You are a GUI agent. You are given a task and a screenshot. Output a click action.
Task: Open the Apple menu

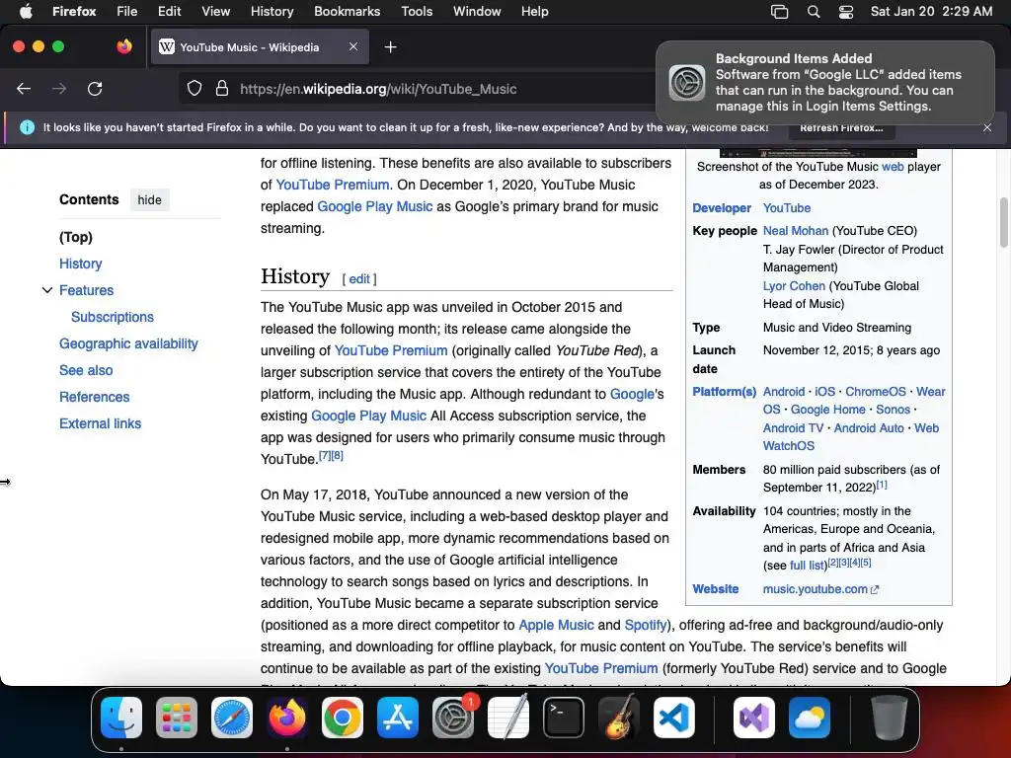[x=26, y=11]
